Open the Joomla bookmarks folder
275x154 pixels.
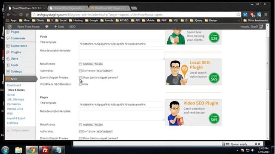coord(107,21)
